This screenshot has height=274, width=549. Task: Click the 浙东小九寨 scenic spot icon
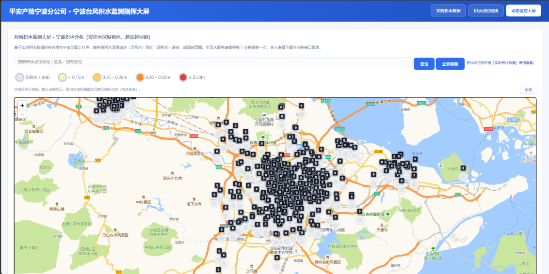click(x=172, y=173)
